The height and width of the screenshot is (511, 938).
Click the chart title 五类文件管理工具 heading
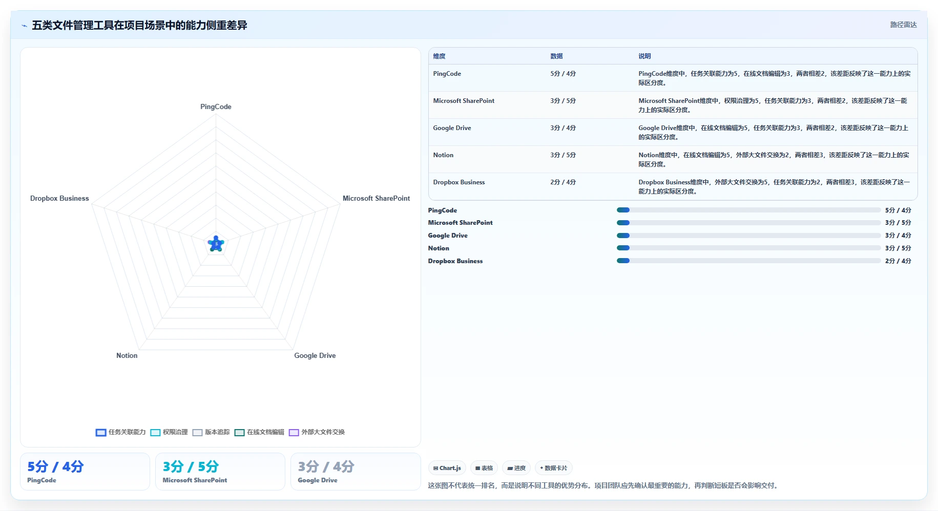pos(139,25)
